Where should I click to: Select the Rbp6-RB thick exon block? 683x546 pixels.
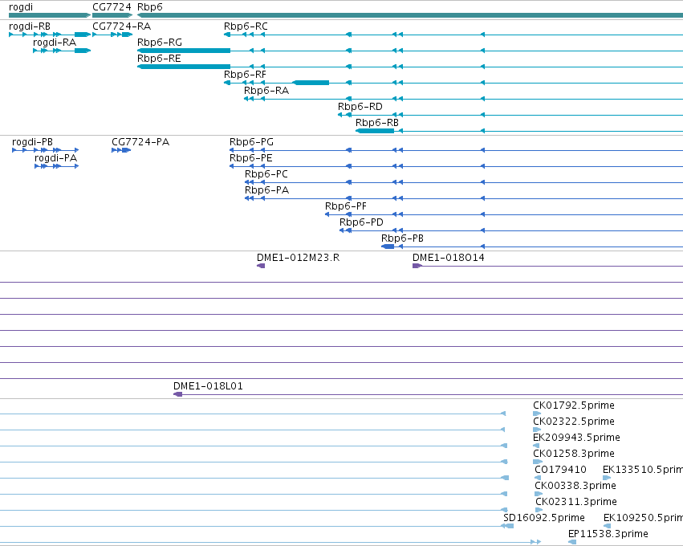click(x=375, y=131)
